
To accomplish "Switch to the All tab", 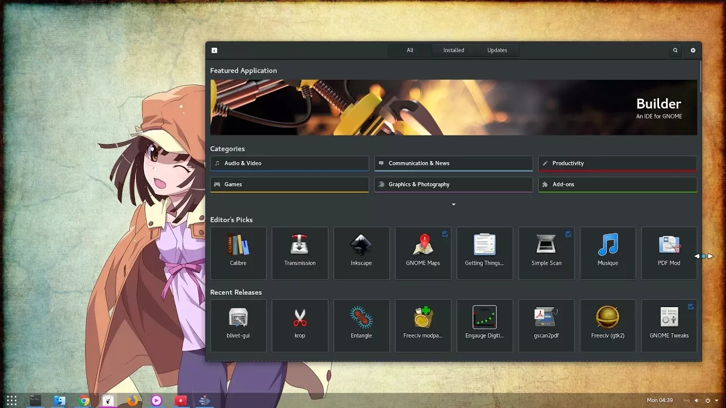I will (x=410, y=50).
